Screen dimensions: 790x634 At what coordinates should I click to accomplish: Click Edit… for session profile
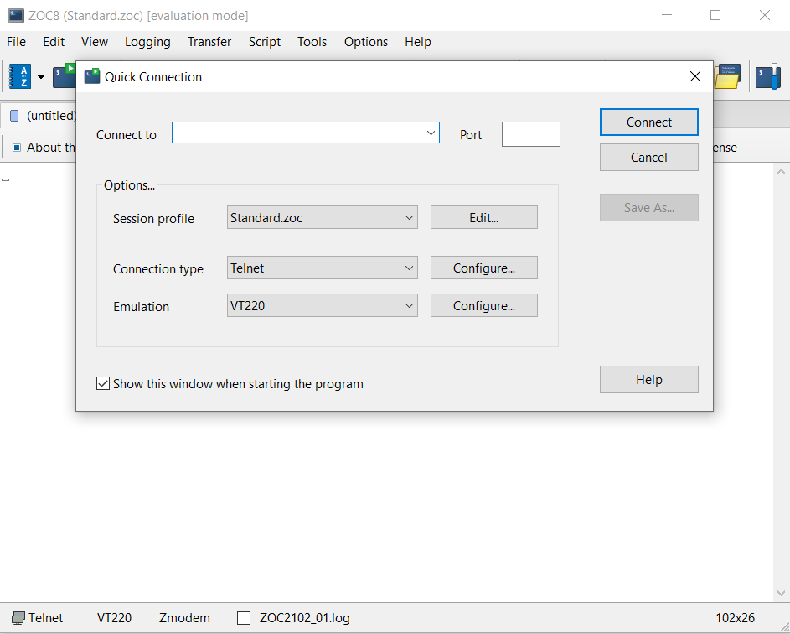tap(483, 217)
